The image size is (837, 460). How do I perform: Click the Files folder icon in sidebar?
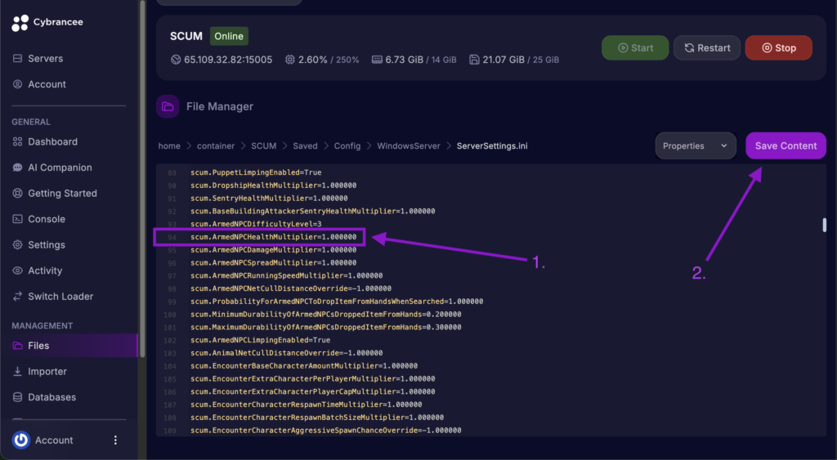(18, 346)
